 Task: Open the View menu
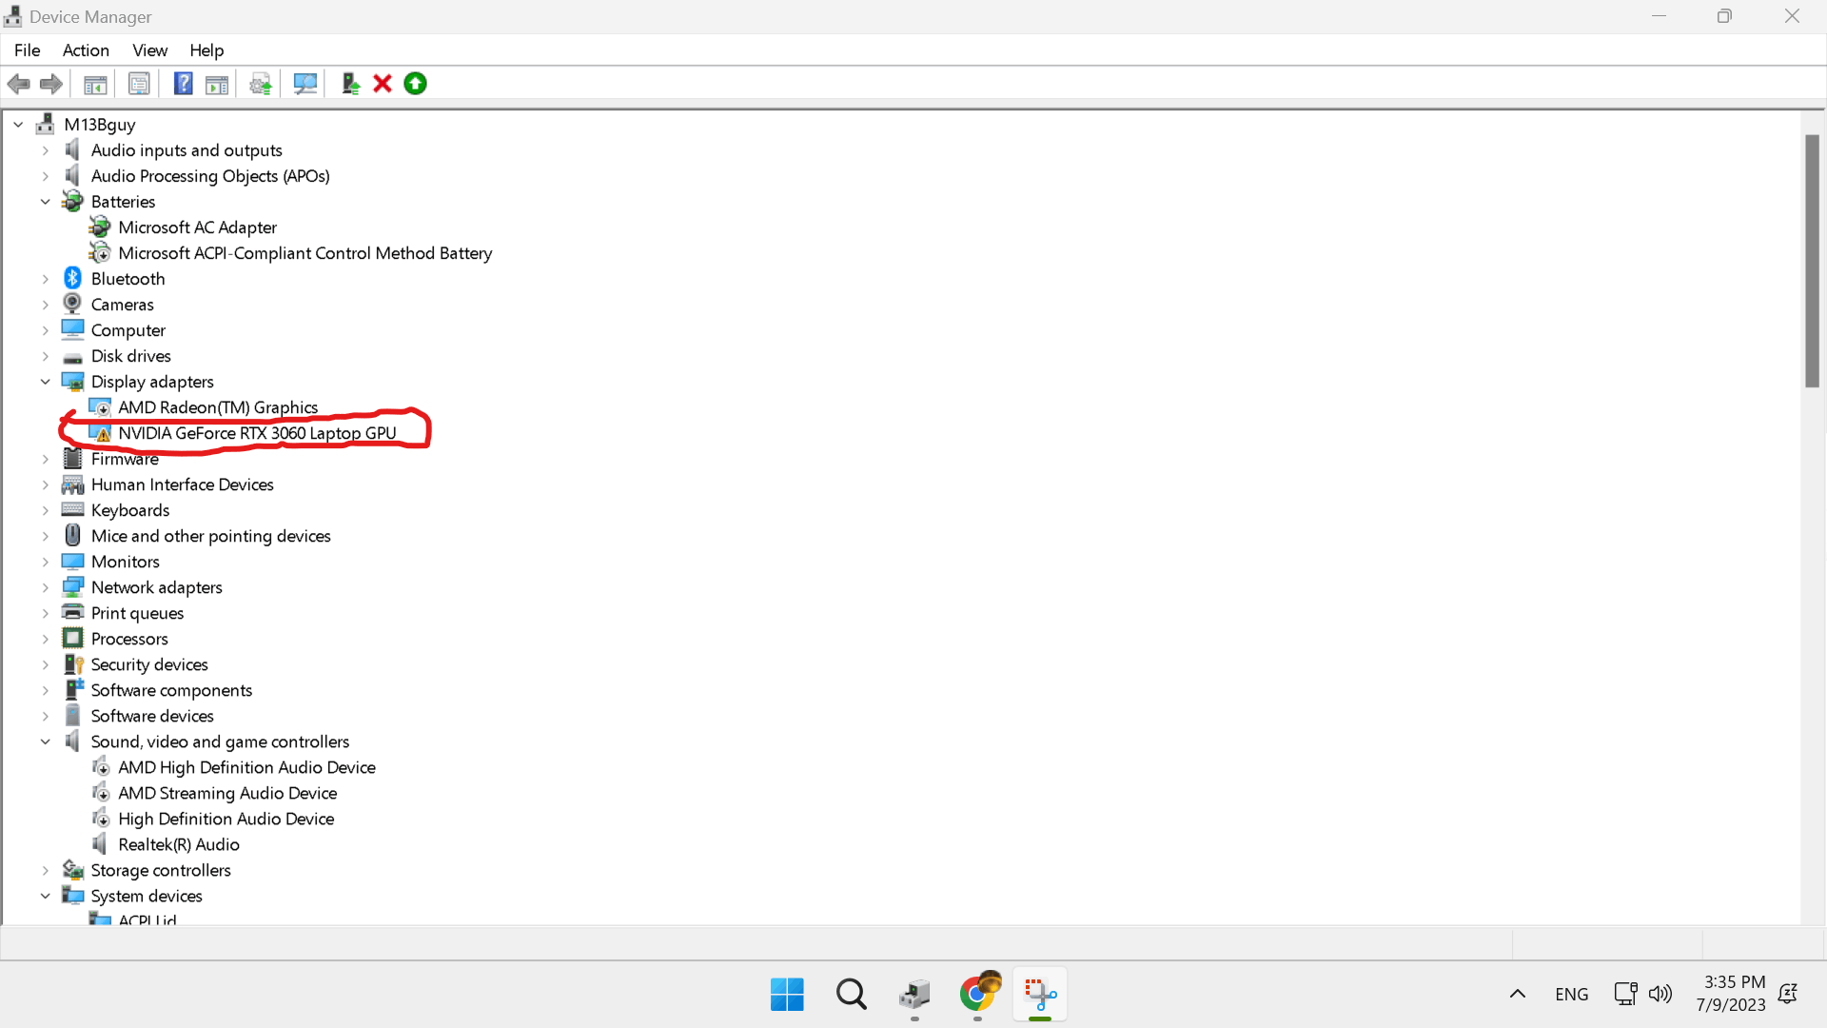149,50
